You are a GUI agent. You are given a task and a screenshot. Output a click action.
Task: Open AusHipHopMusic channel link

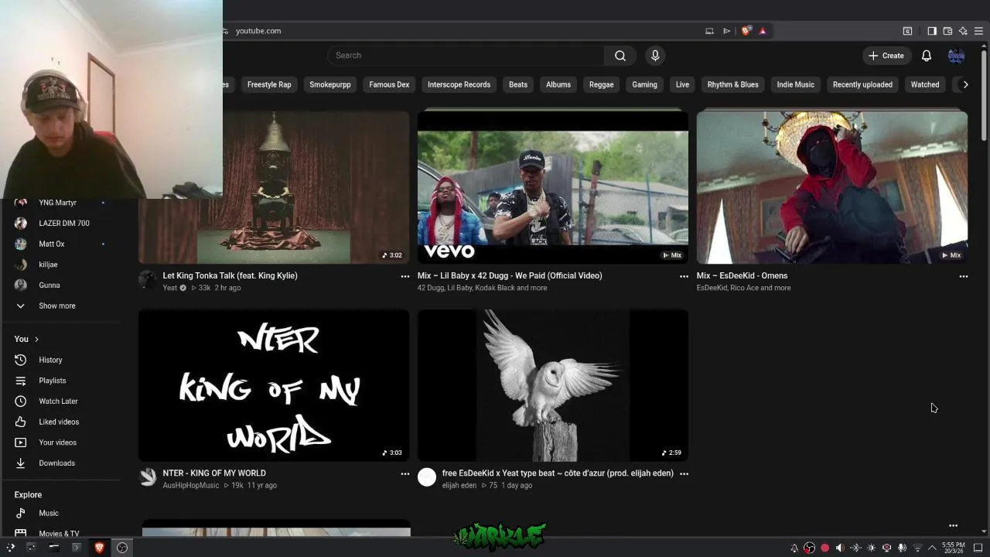(190, 486)
